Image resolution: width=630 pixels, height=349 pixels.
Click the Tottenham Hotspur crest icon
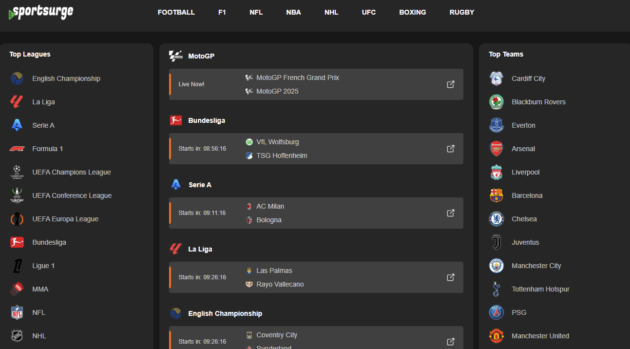tap(496, 289)
